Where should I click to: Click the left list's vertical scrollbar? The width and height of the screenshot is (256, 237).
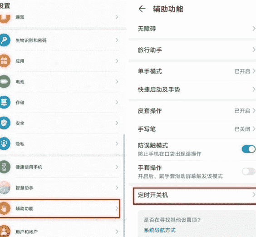point(124,185)
